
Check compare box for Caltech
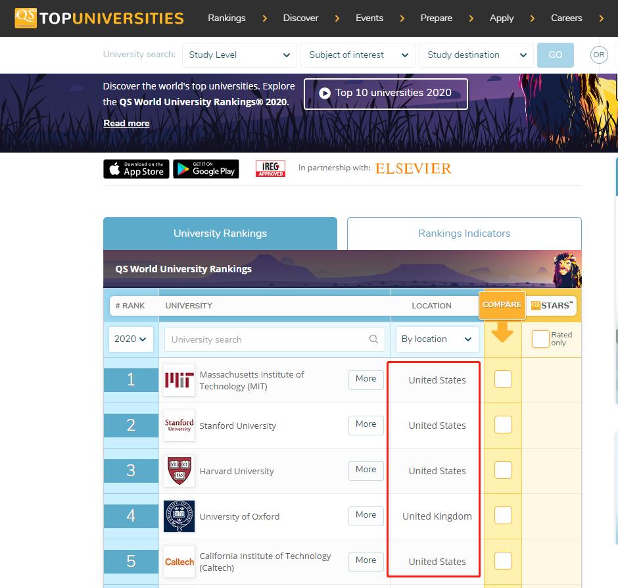coord(504,561)
